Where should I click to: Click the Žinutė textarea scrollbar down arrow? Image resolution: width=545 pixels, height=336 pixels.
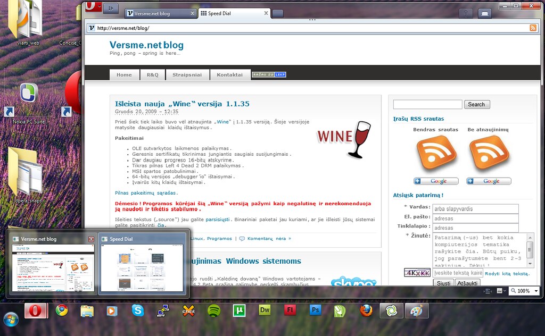point(530,264)
